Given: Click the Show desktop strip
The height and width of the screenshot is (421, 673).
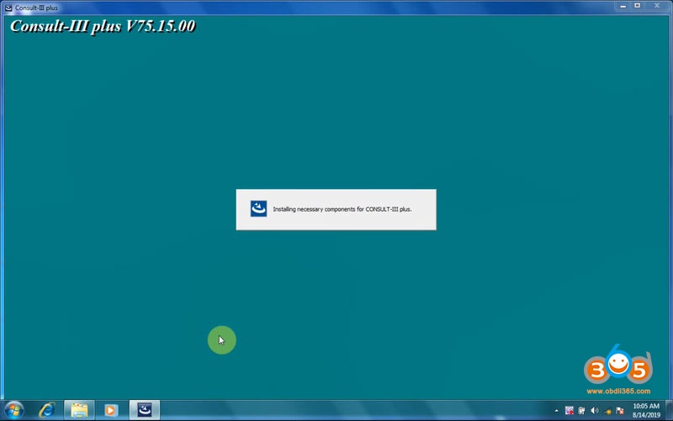Looking at the screenshot, I should coord(669,410).
